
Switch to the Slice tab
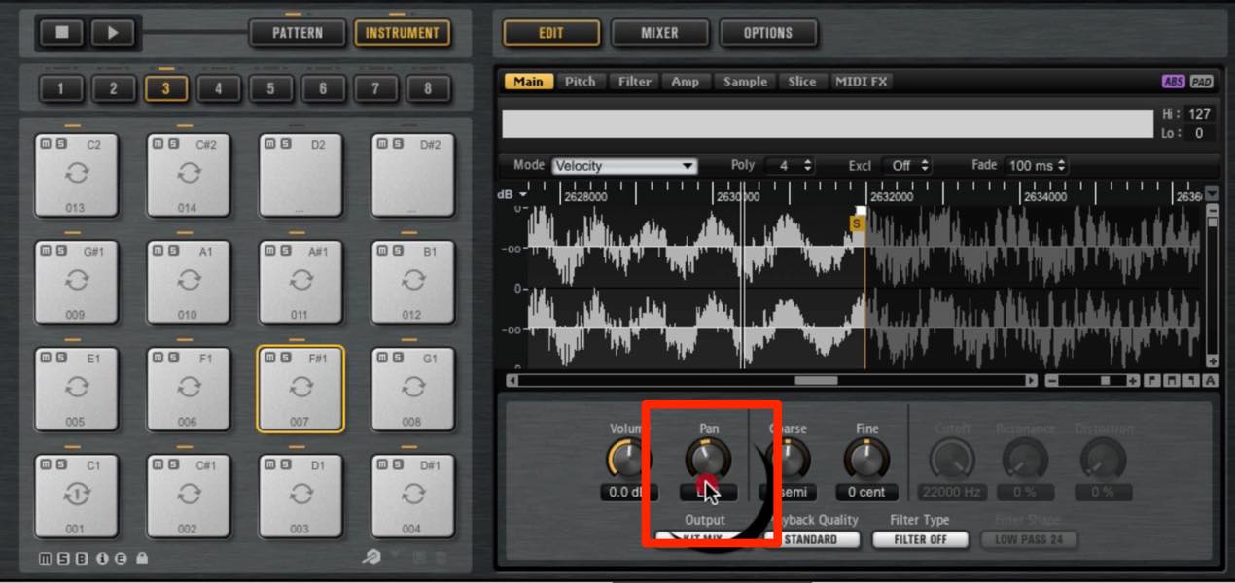(802, 82)
